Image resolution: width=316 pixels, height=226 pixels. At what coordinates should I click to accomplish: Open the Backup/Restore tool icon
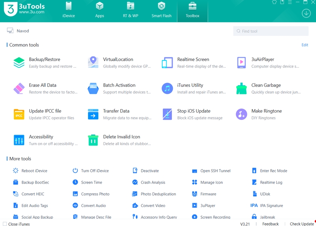pyautogui.click(x=19, y=62)
